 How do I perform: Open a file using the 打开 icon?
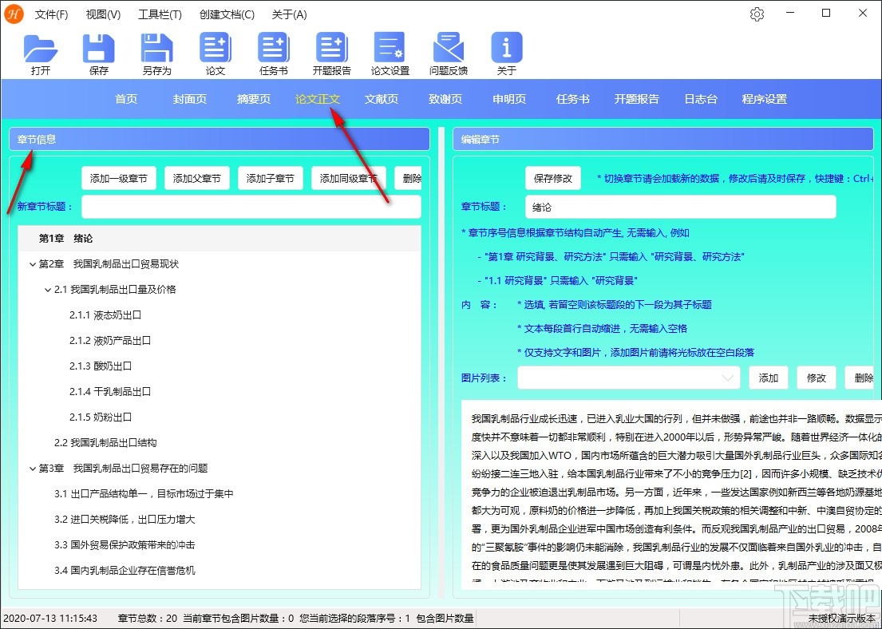coord(41,50)
